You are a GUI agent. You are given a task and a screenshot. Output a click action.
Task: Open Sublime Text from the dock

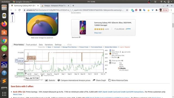4,81
